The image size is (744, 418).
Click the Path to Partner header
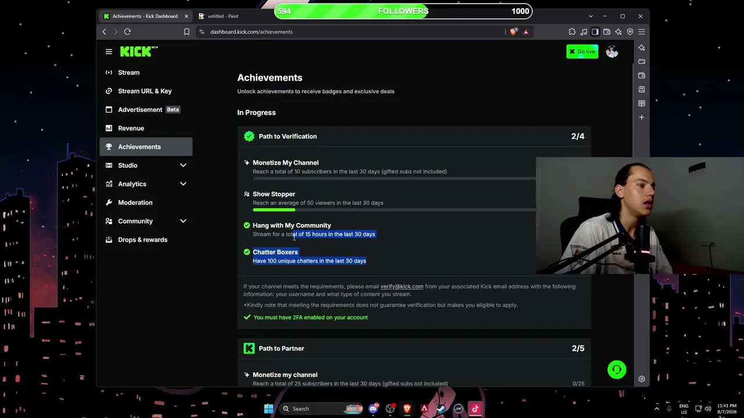pos(414,348)
